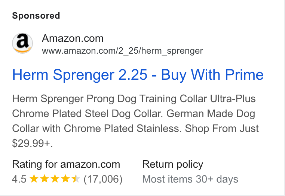The image size is (285, 196).
Task: Select the www.amazon.com/2_25/herm_sprenger URL text
Action: pyautogui.click(x=122, y=51)
